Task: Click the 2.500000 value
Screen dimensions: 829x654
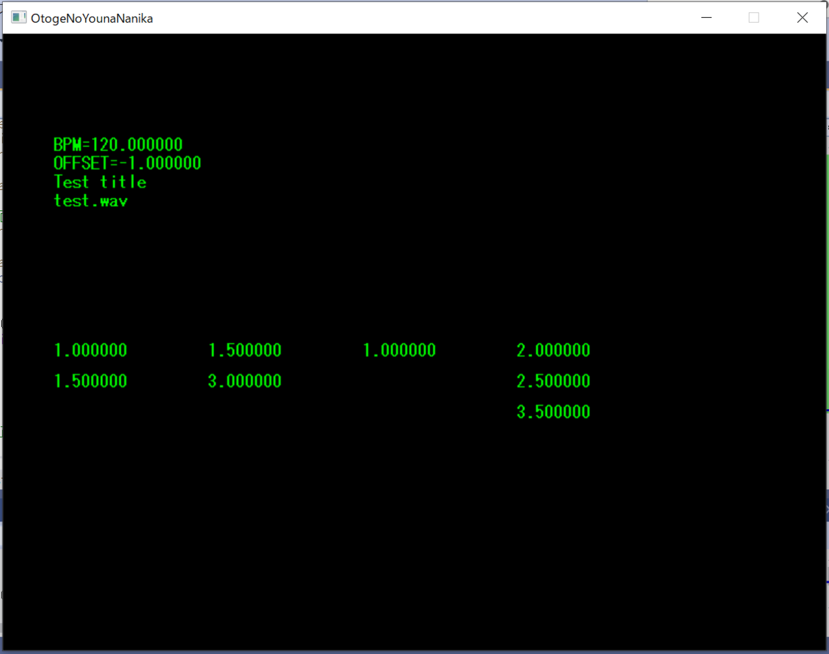Action: tap(553, 381)
